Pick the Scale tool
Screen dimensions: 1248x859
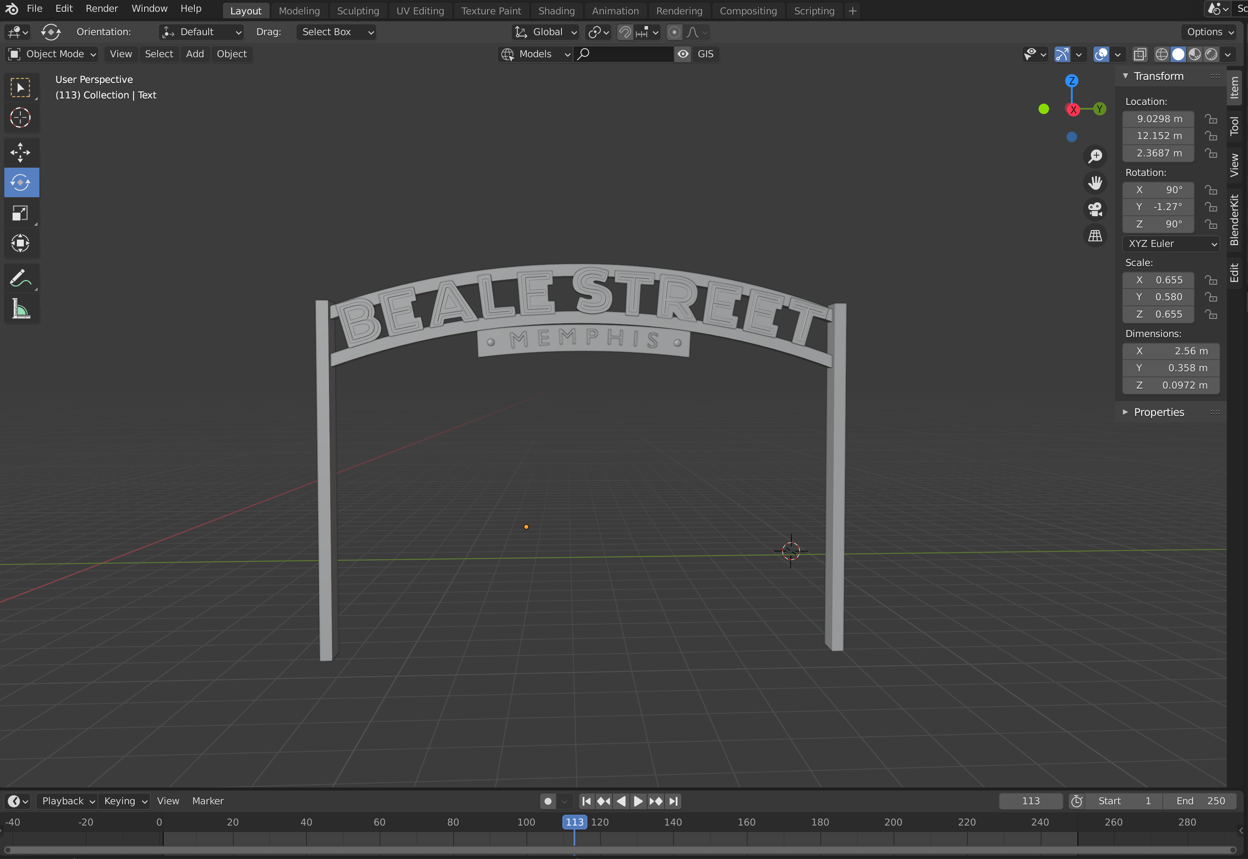(x=20, y=213)
